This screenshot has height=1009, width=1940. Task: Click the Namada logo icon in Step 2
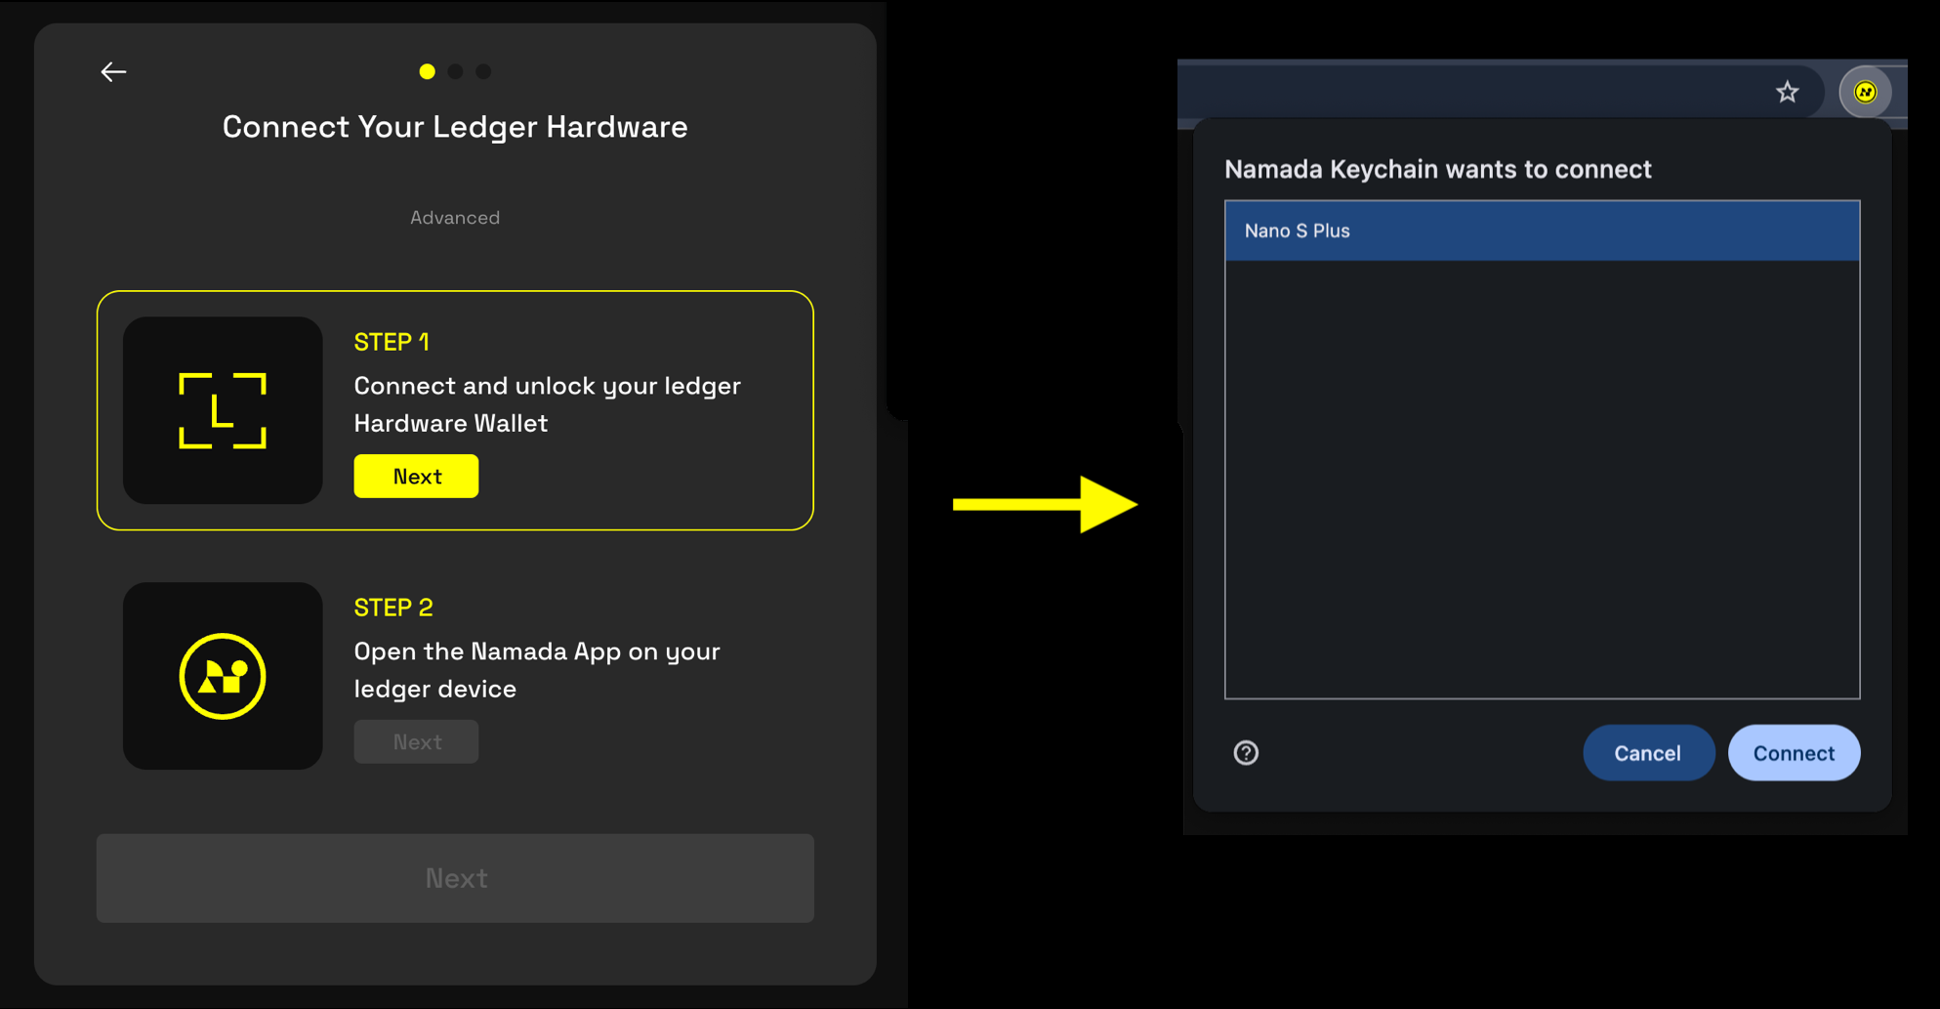click(x=223, y=676)
